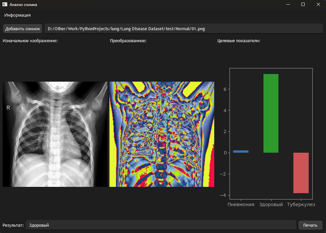Click the green Здоровый bar in chart
Image resolution: width=326 pixels, height=233 pixels.
point(271,113)
